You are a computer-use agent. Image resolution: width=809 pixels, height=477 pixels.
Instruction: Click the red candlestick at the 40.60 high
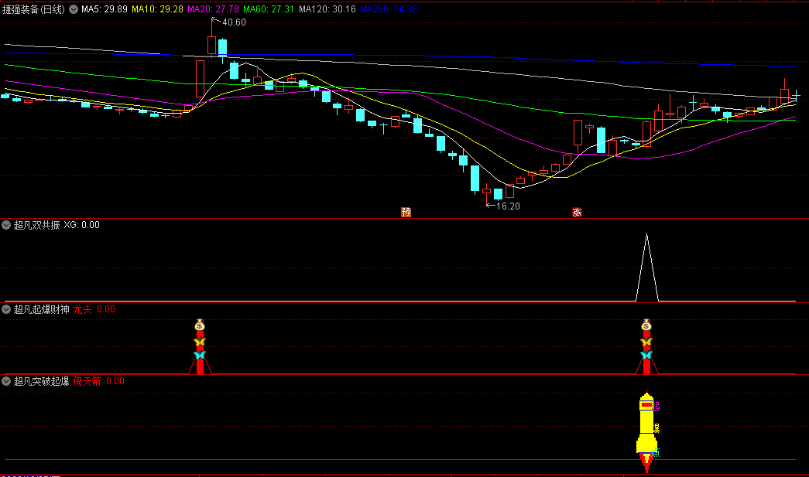[211, 45]
